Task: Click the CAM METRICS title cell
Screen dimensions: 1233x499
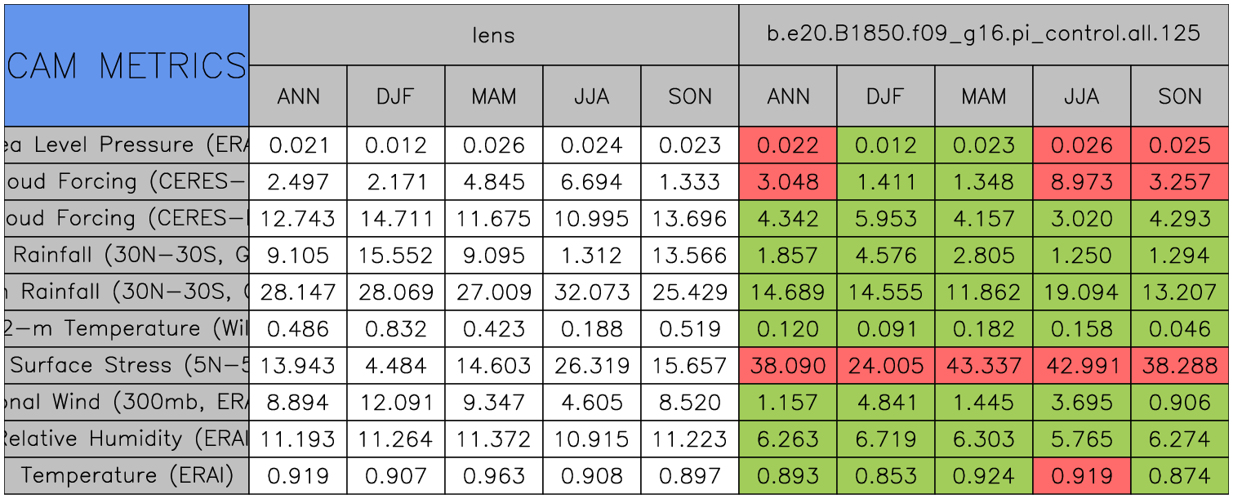Action: [126, 65]
